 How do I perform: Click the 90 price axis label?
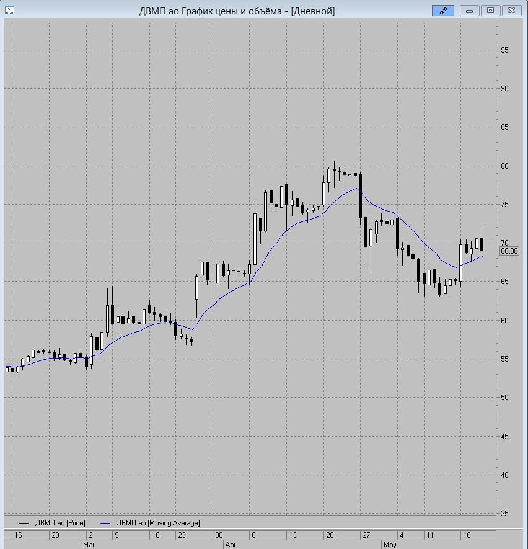pos(504,89)
